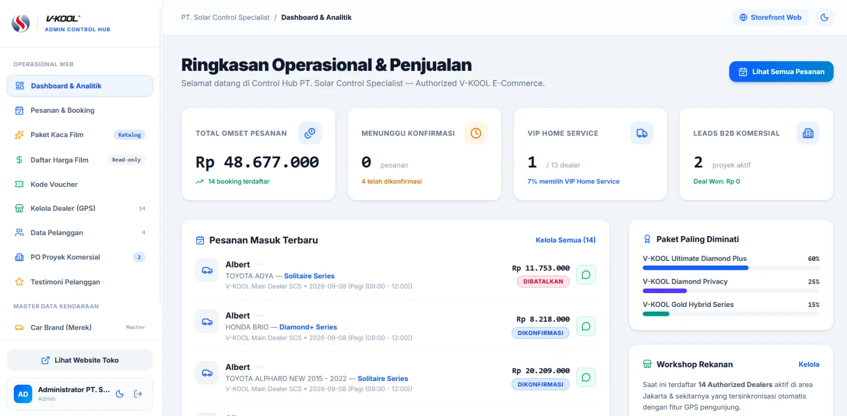Image resolution: width=847 pixels, height=416 pixels.
Task: Click the AD admin avatar
Action: 23,394
